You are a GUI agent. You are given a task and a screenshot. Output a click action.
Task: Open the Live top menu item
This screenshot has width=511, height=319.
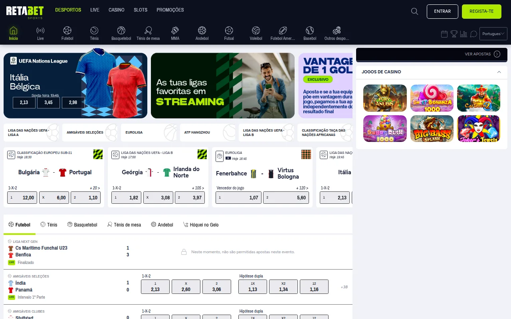coord(95,10)
